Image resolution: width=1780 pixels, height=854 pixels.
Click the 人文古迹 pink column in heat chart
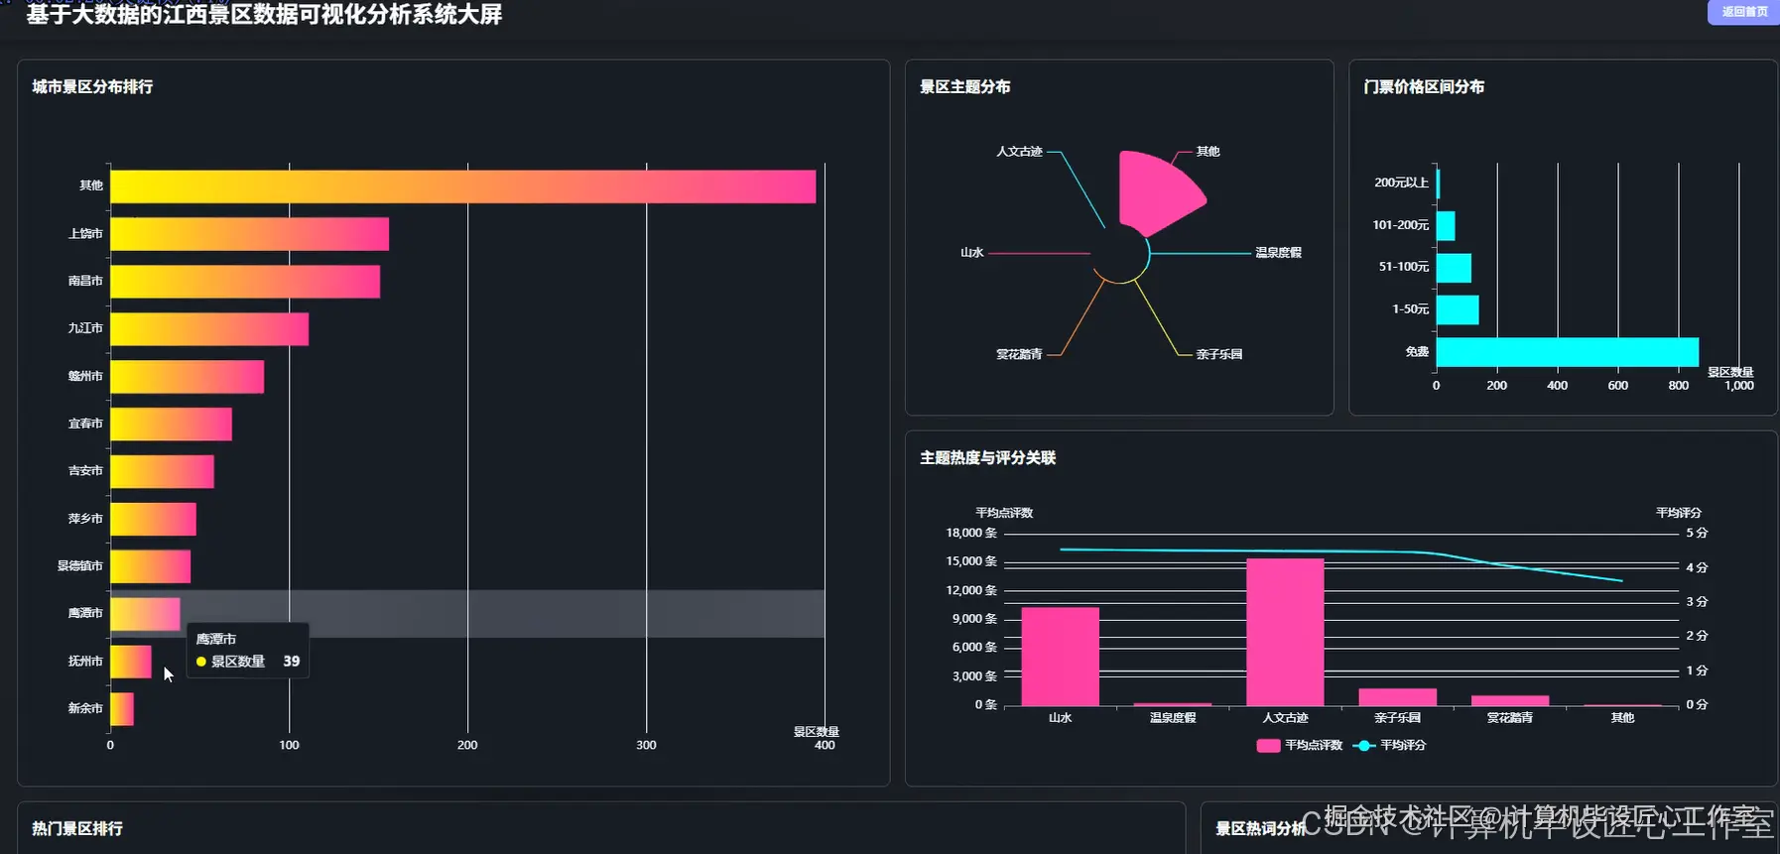(x=1285, y=632)
